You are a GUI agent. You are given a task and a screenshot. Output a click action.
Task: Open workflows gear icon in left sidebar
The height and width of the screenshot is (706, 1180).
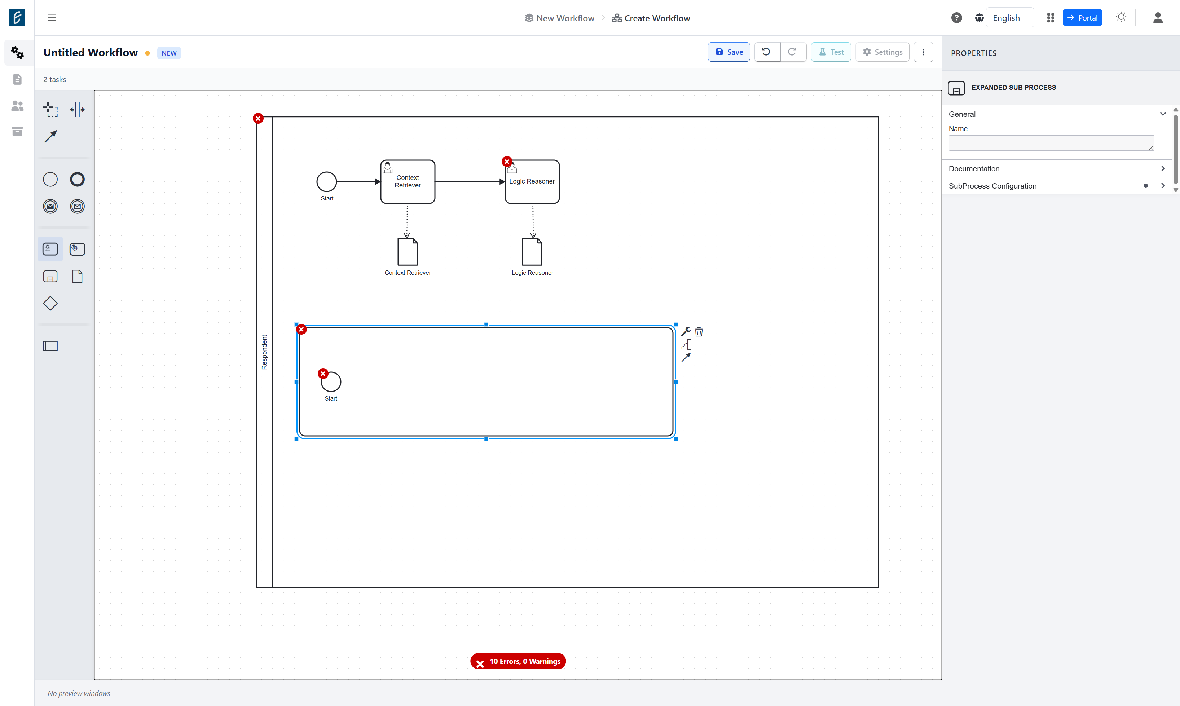(x=18, y=53)
